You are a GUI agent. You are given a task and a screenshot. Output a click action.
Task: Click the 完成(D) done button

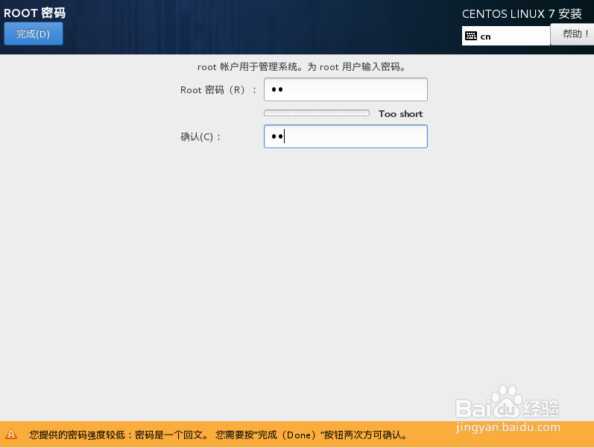[34, 34]
